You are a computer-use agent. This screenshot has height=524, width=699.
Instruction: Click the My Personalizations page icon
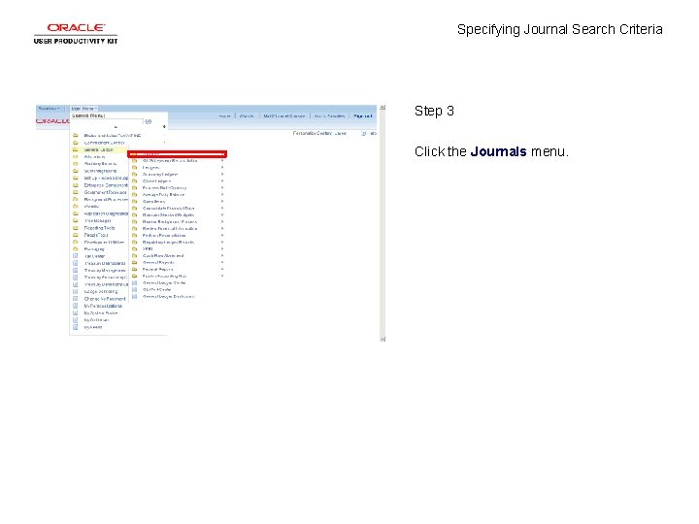[x=76, y=306]
